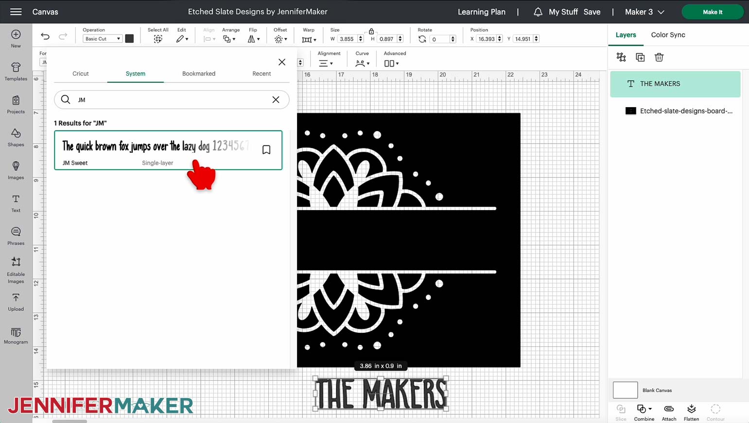This screenshot has height=423, width=749.
Task: Switch to the Recent fonts tab
Action: click(261, 74)
